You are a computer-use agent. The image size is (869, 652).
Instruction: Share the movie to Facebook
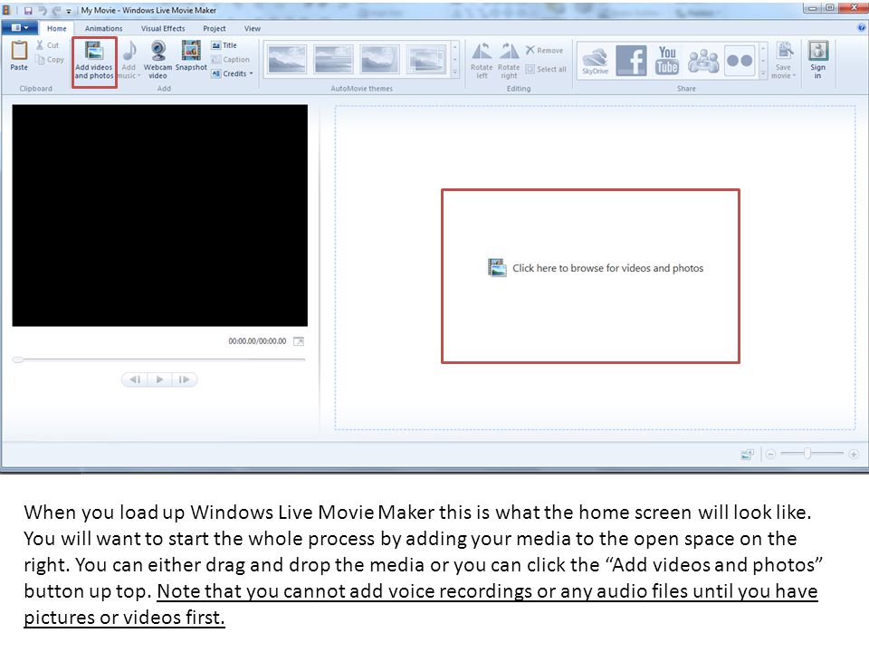[x=631, y=61]
